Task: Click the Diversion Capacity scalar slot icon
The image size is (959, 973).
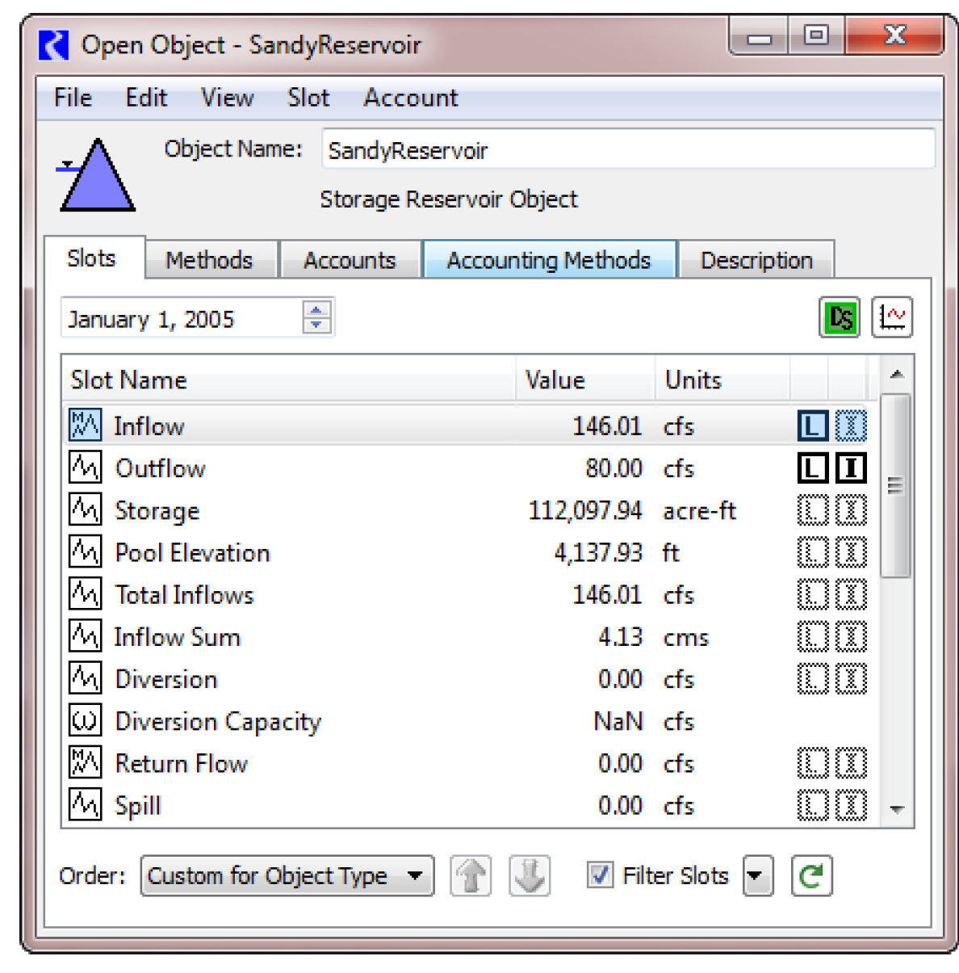Action: [x=86, y=720]
